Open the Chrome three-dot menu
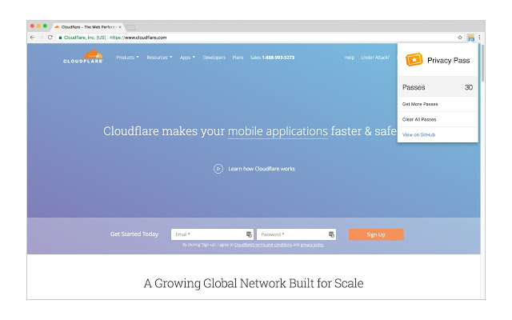This screenshot has height=320, width=512. click(x=479, y=37)
